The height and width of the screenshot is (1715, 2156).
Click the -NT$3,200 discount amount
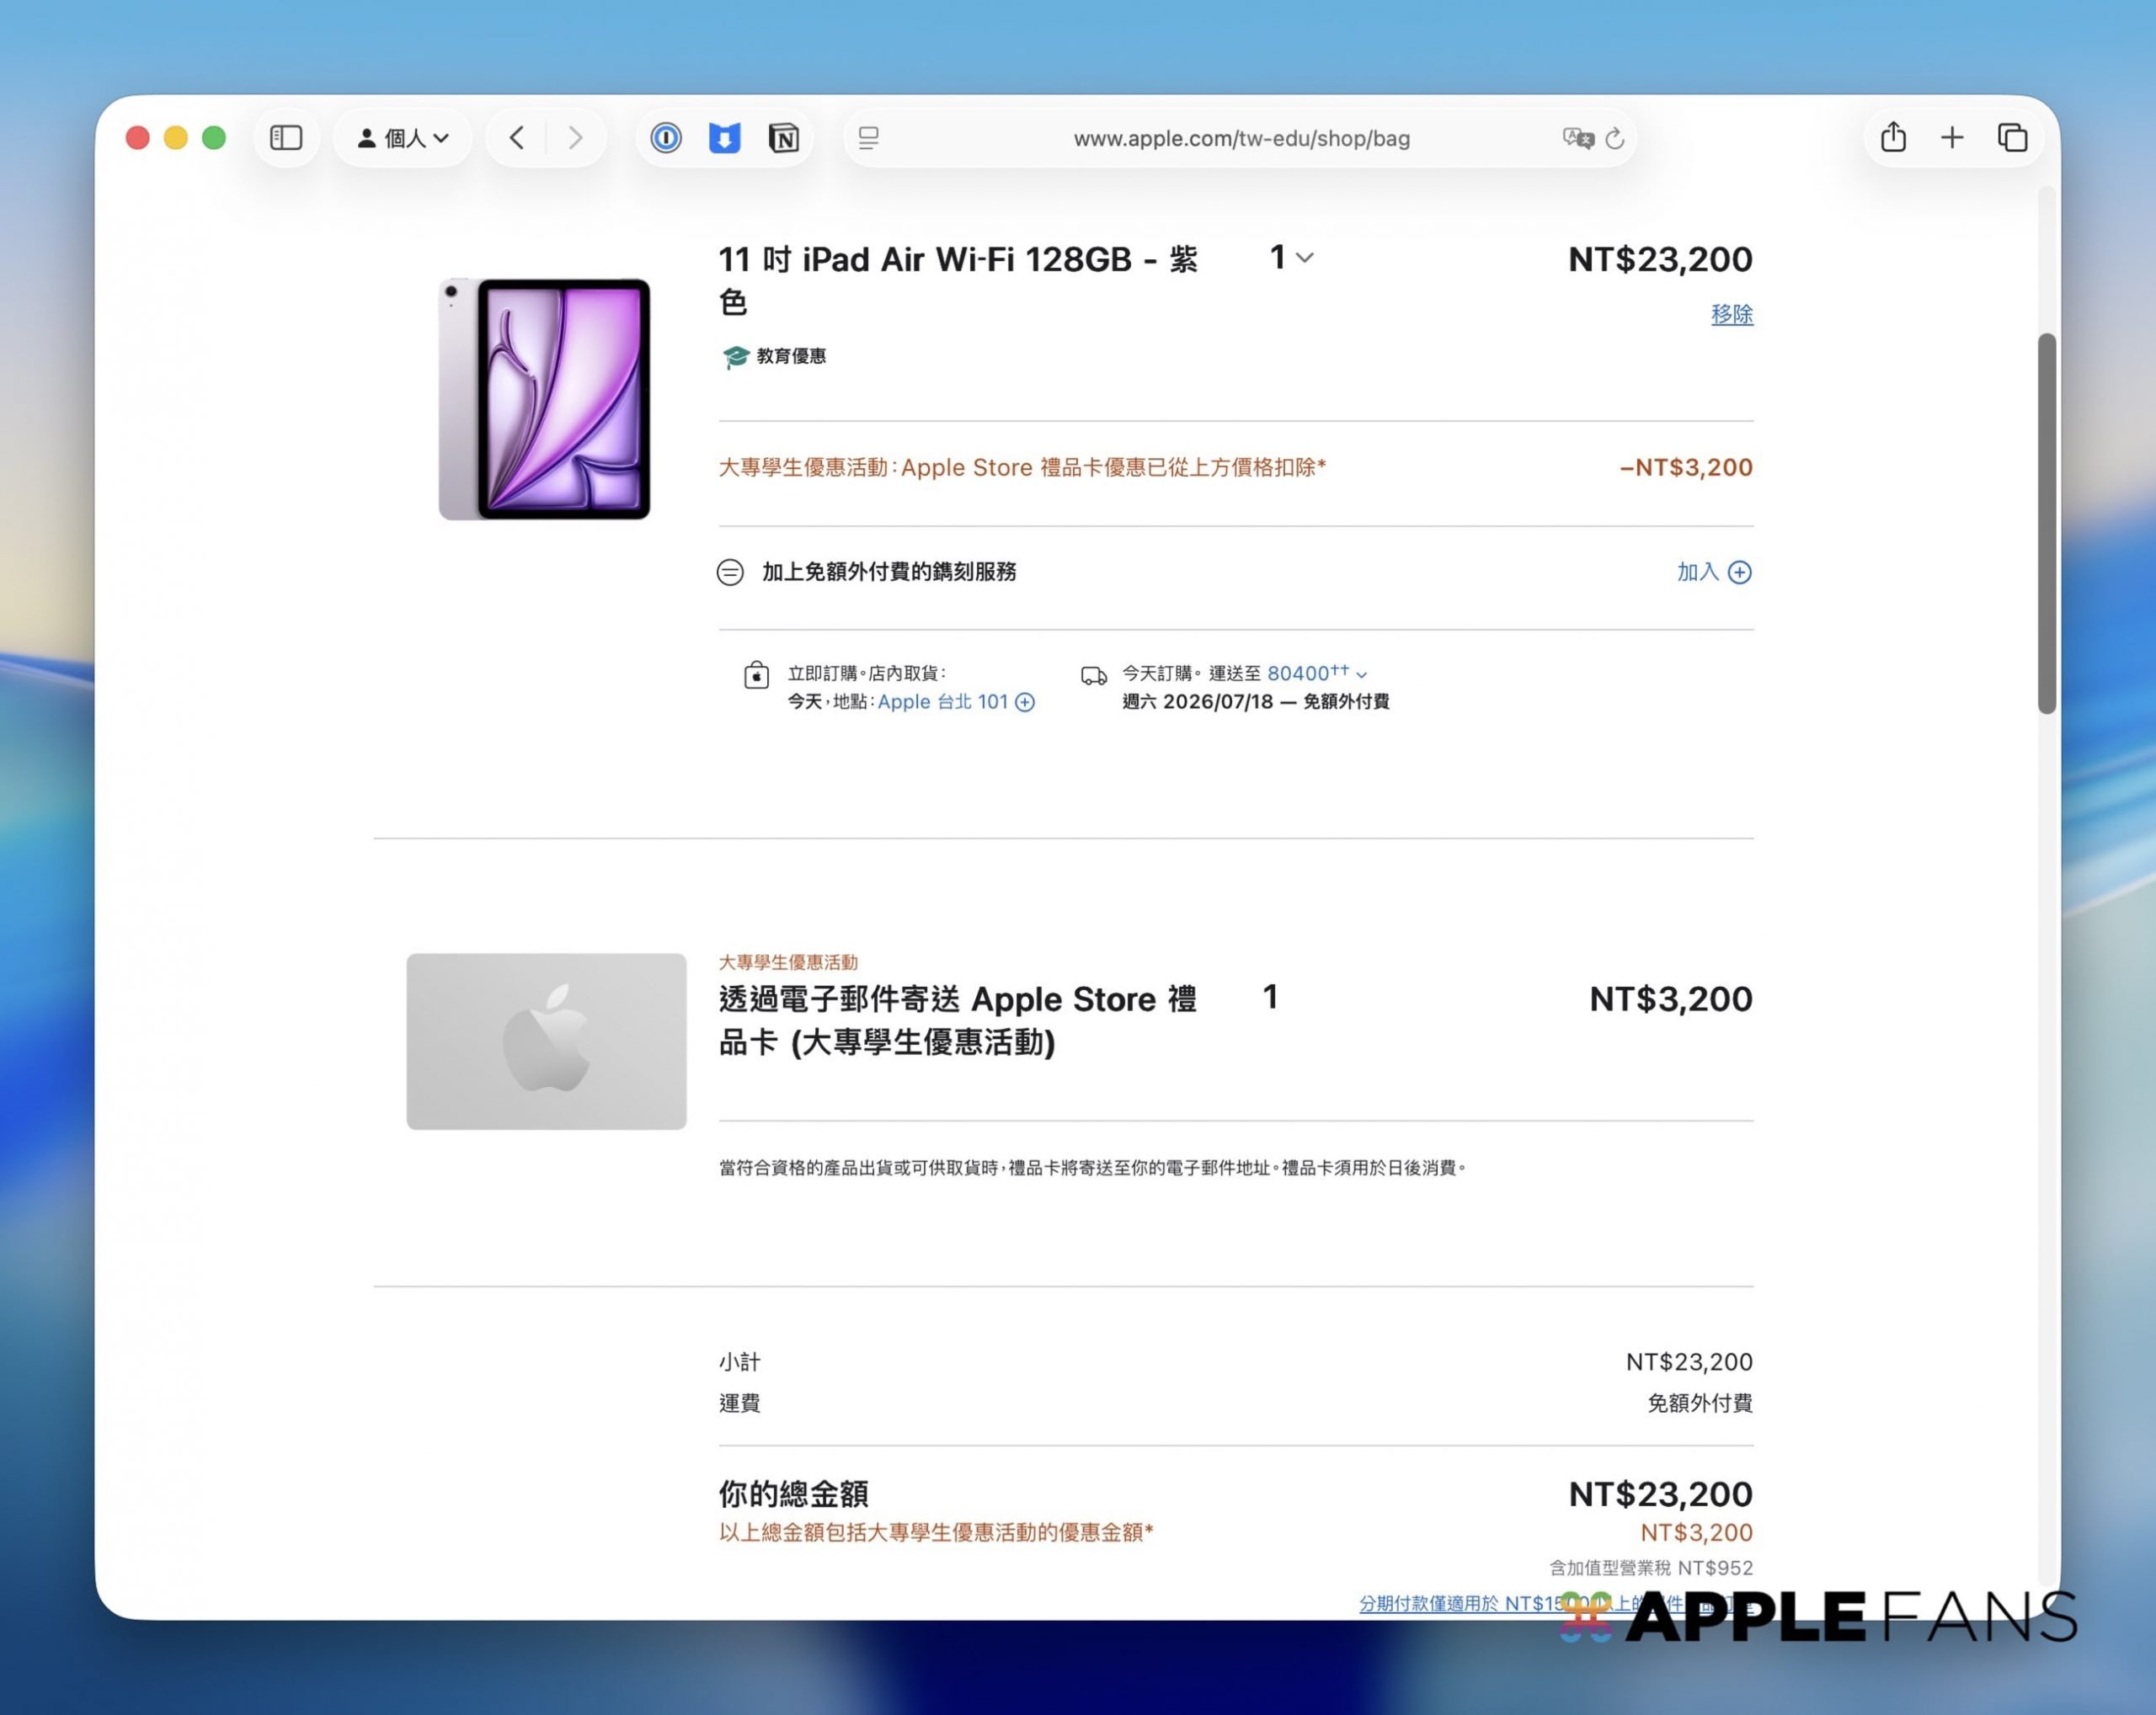[x=1686, y=468]
